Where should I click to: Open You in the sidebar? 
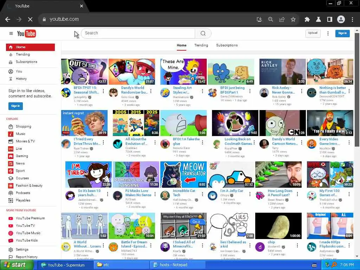[30, 71]
